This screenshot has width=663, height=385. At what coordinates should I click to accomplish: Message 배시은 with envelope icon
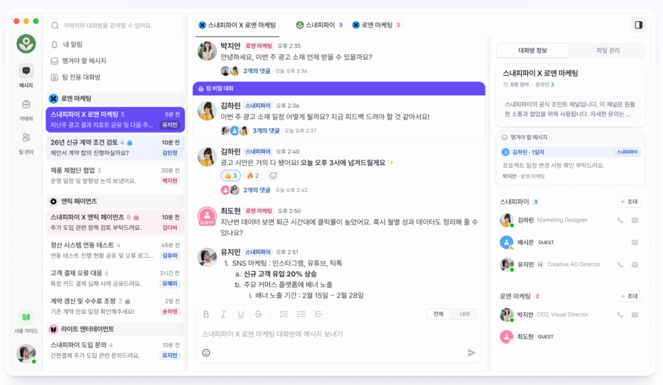pos(635,243)
